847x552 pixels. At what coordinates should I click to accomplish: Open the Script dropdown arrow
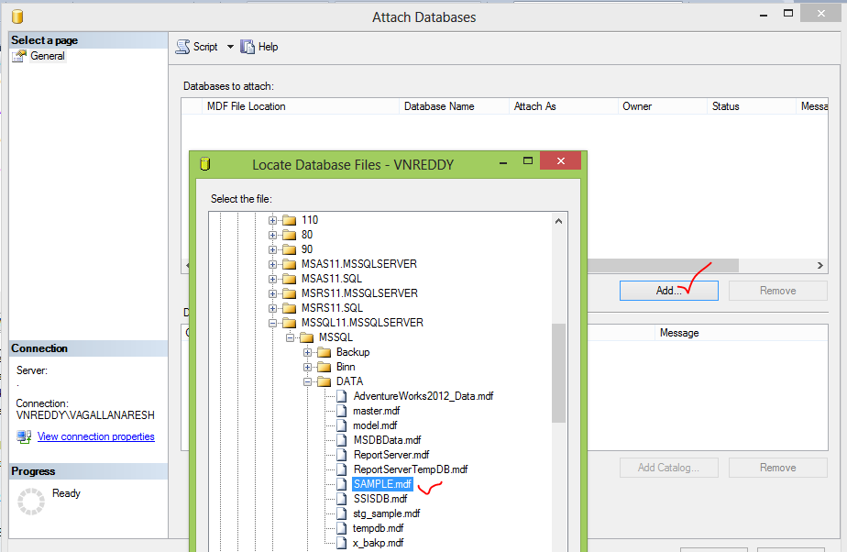click(x=230, y=47)
